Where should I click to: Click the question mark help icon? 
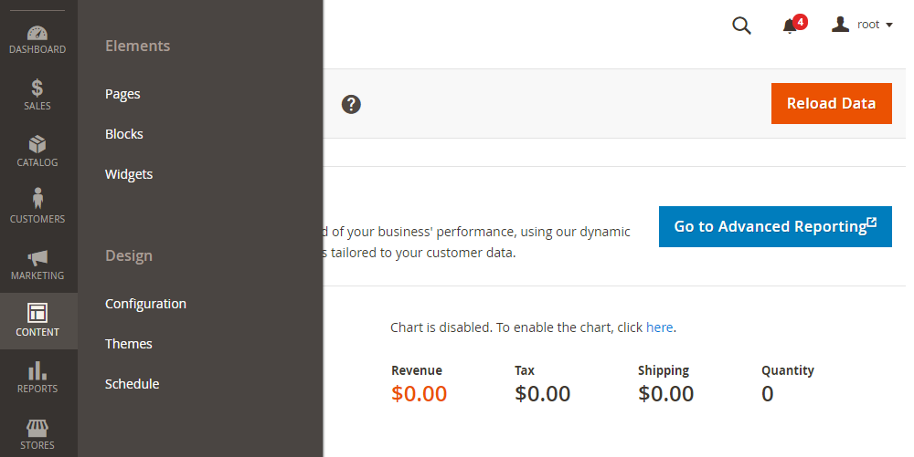[x=351, y=104]
